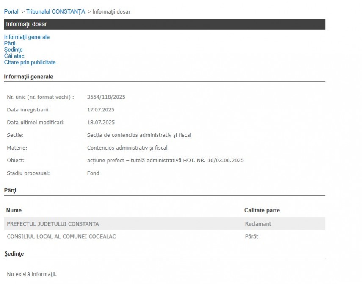
Task: Click the Pârât party role cell
Action: pos(251,237)
